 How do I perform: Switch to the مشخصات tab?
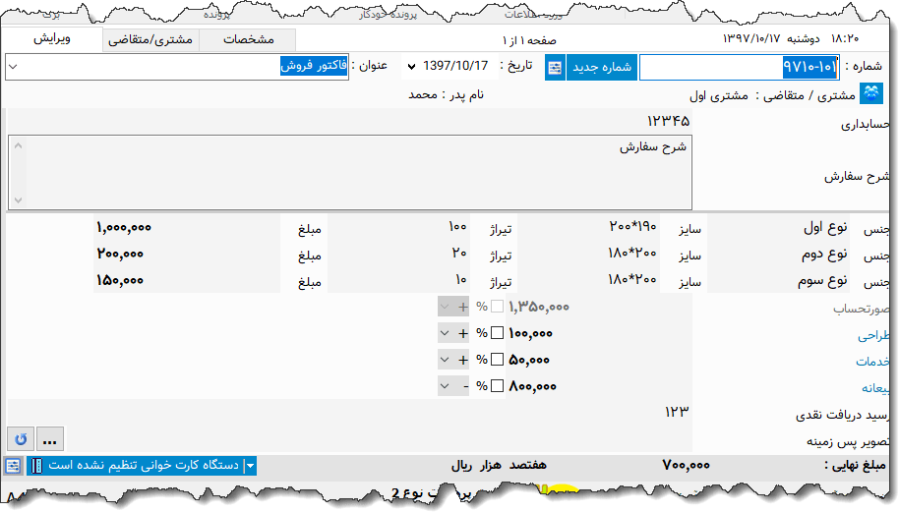pos(249,40)
